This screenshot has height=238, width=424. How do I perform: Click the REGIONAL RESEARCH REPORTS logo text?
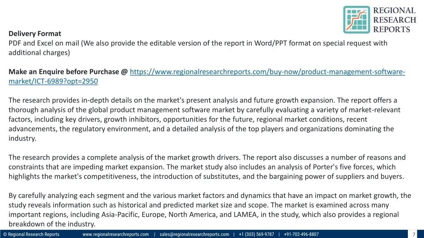click(x=394, y=20)
